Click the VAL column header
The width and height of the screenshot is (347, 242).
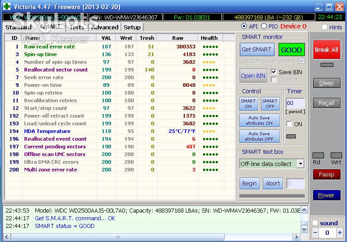point(106,38)
